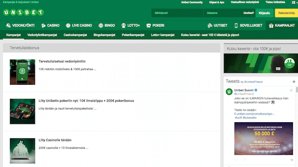Like the Unibet Suomi tweet

236,160
